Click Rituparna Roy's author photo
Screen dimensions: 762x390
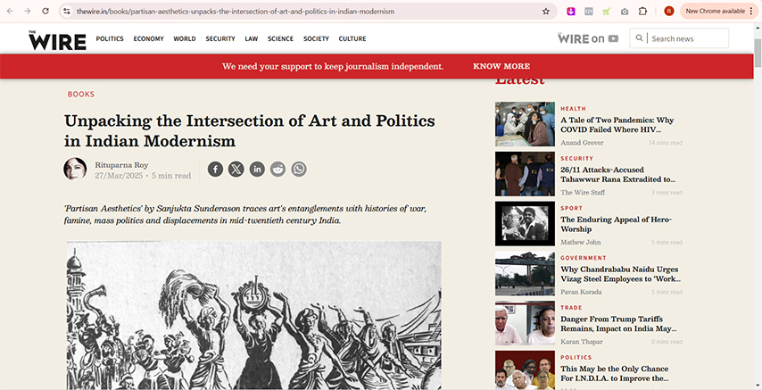[75, 169]
